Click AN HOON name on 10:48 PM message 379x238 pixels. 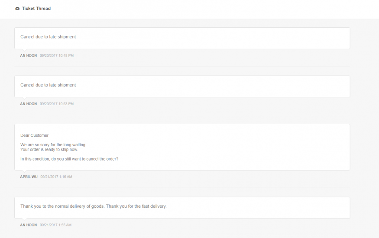point(29,55)
